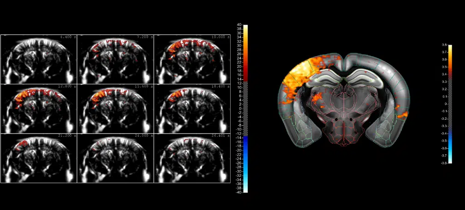Select the 21.200 s brain frame
The image size is (465, 210).
click(x=39, y=158)
